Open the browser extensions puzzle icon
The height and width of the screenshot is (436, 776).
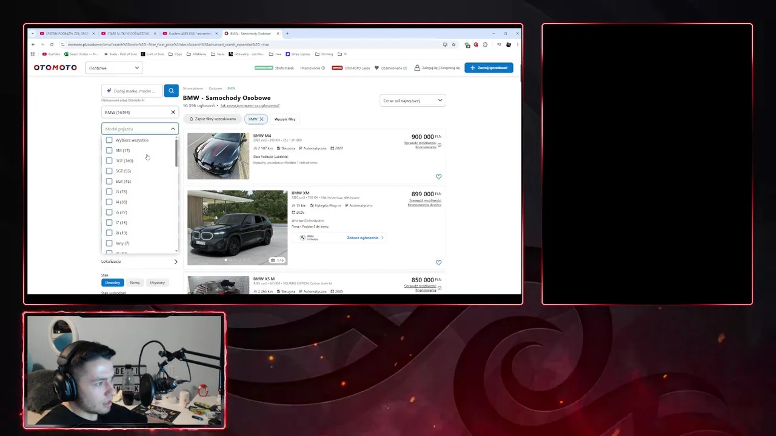coord(485,44)
